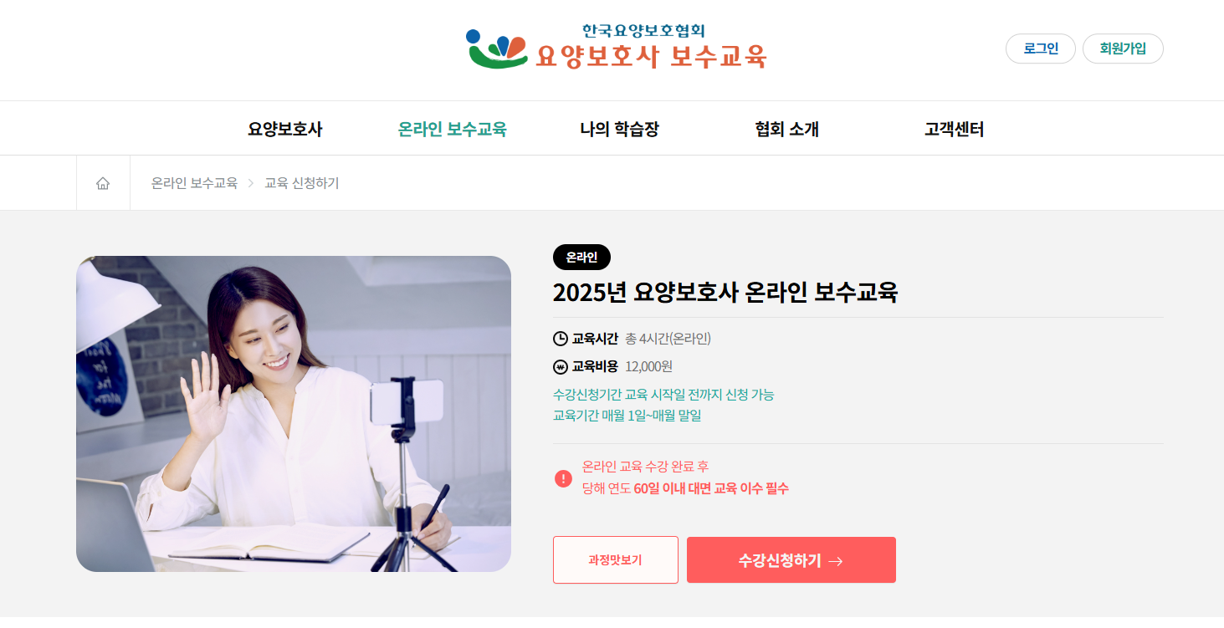The image size is (1224, 628).
Task: Click the 수강신청하기 button
Action: [x=791, y=559]
